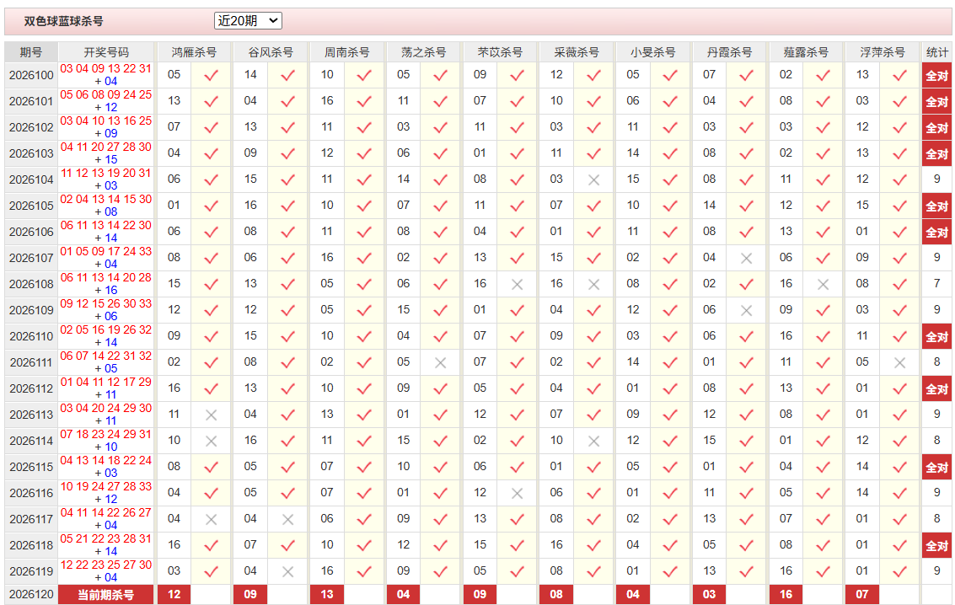Click the cross mark for 荡之杀号 in row 2026111
Viewport: 955px width, 605px height.
(440, 363)
